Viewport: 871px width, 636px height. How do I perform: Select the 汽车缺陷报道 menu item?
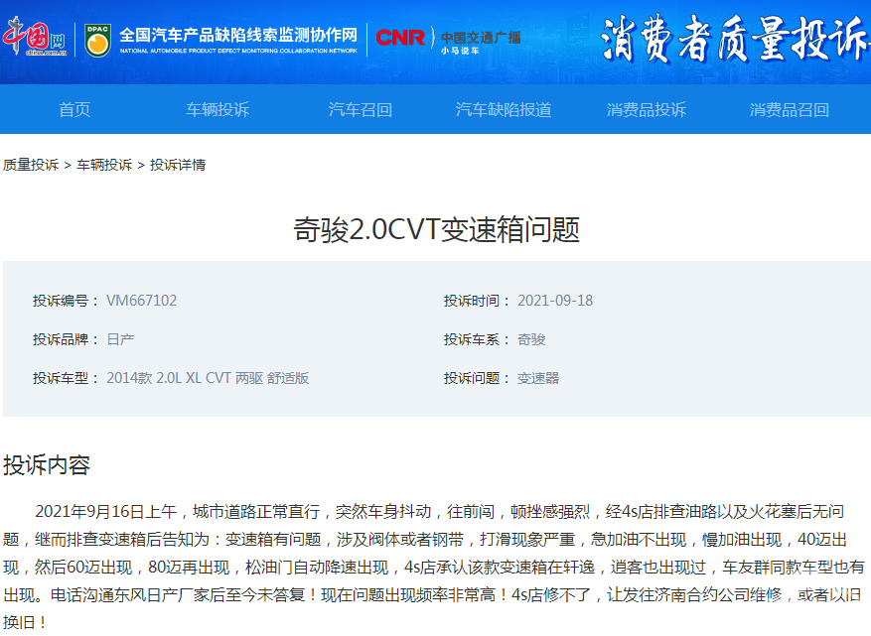(x=504, y=109)
